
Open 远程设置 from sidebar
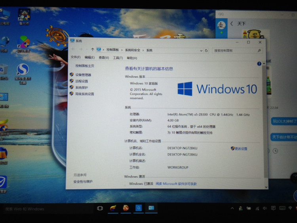click(x=82, y=81)
